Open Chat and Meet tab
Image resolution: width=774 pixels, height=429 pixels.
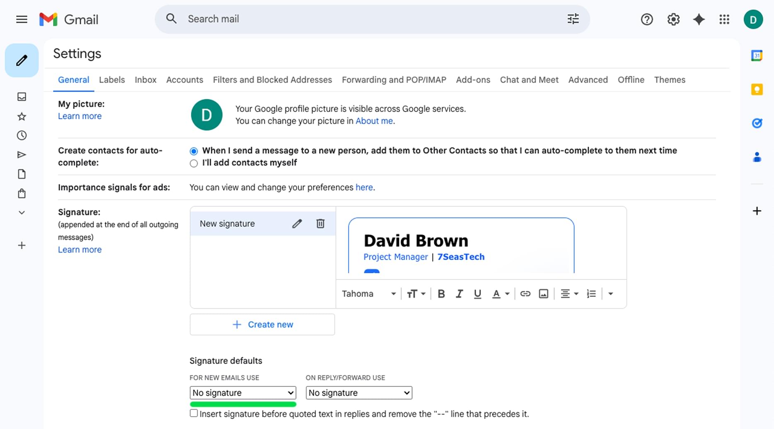tap(529, 80)
